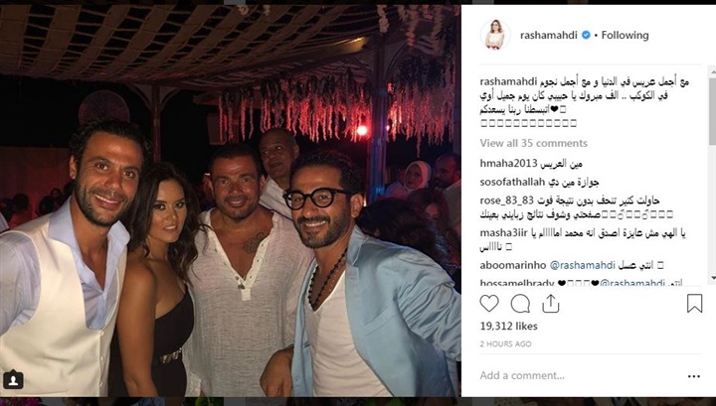Viewport: 716px width, 406px height.
Task: Click the comments scrollbar down arrow
Action: click(x=712, y=278)
